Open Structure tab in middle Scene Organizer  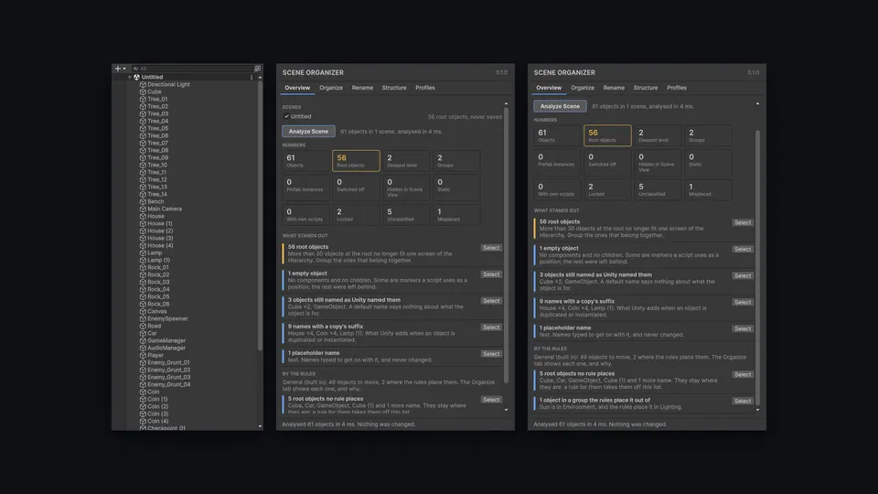[x=393, y=88]
